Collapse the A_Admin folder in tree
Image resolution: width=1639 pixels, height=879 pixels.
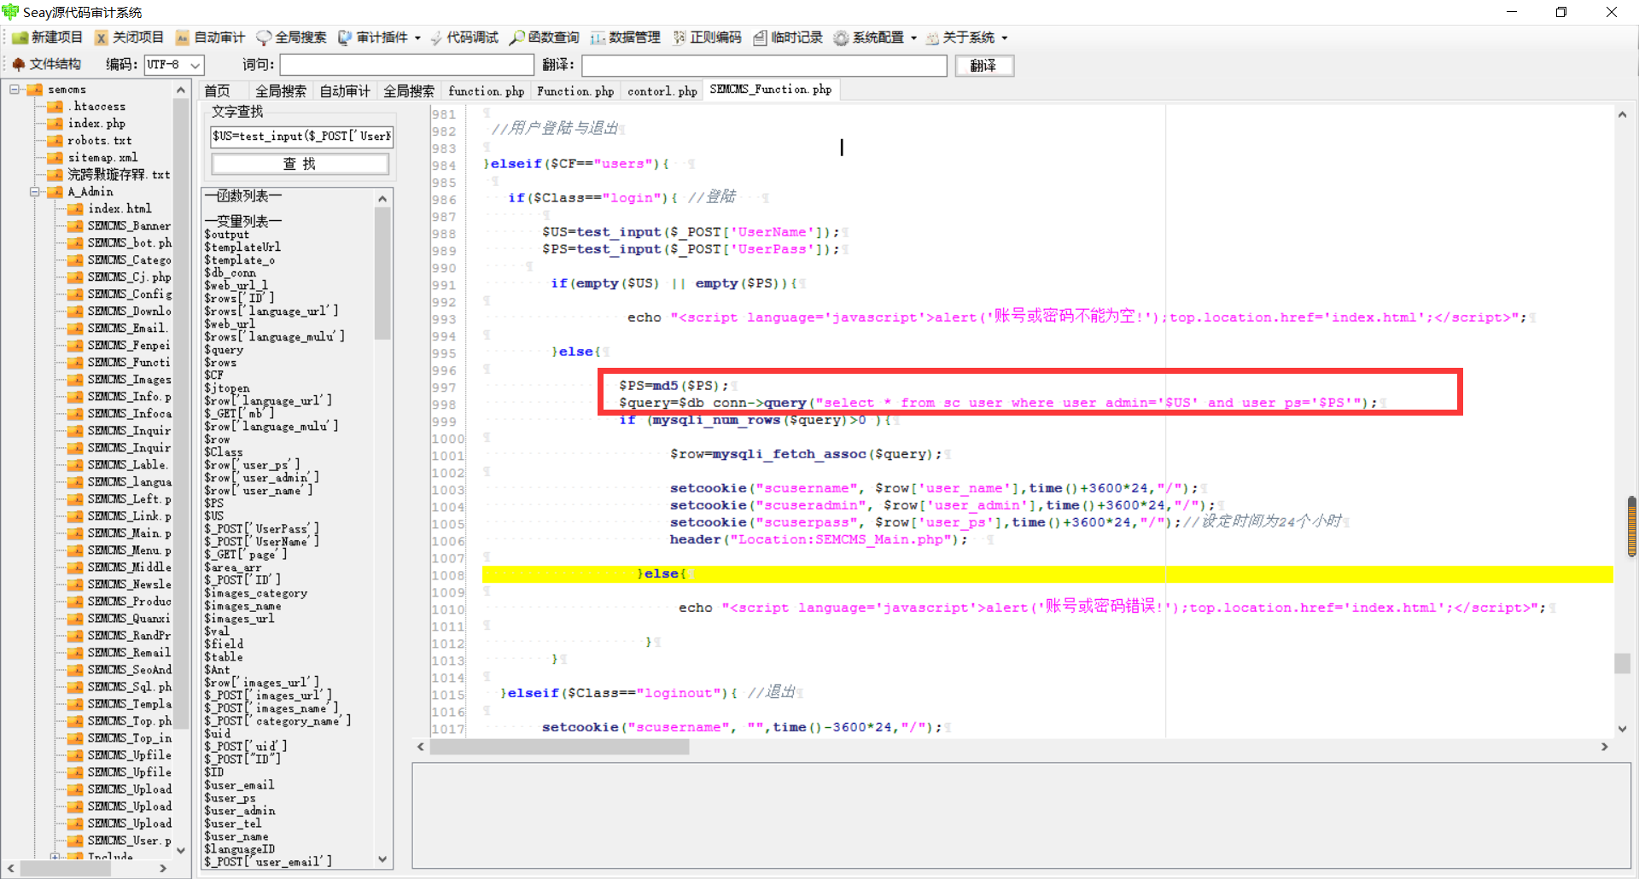35,192
